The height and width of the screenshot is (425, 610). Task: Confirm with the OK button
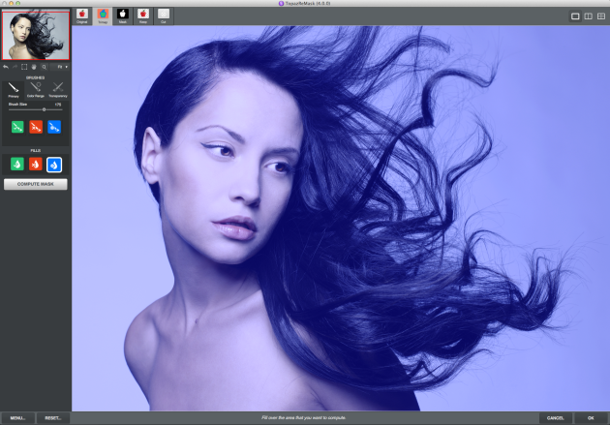pyautogui.click(x=591, y=418)
